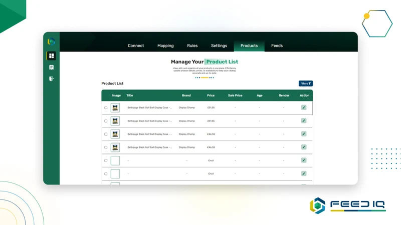This screenshot has height=225, width=401.
Task: Click the third row's £46.55 price
Action: 211,134
